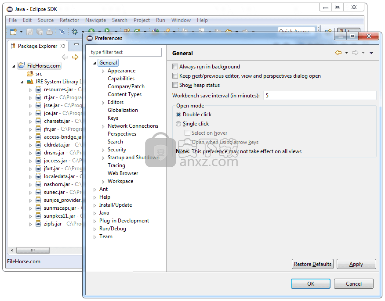Select Keys preference page

point(113,118)
